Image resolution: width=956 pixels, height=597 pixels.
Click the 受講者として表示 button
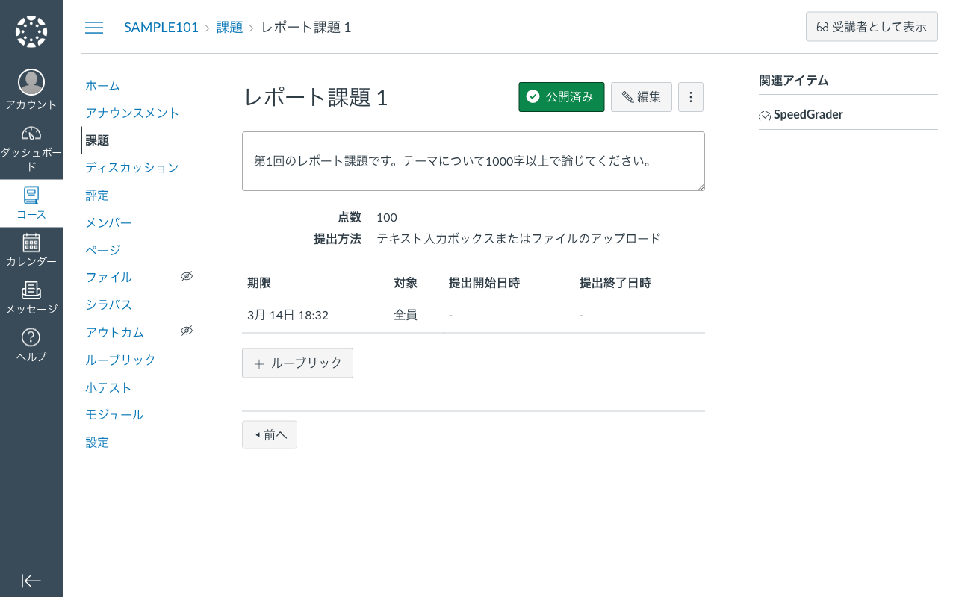tap(871, 26)
